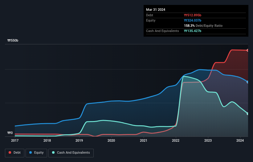Viewport: 253px width, 162px height.
Task: Click the 2024 x-axis label
Action: (240, 140)
